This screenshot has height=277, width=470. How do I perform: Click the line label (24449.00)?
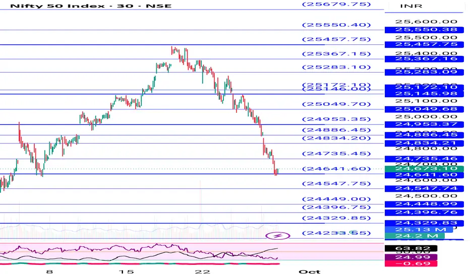coord(336,199)
